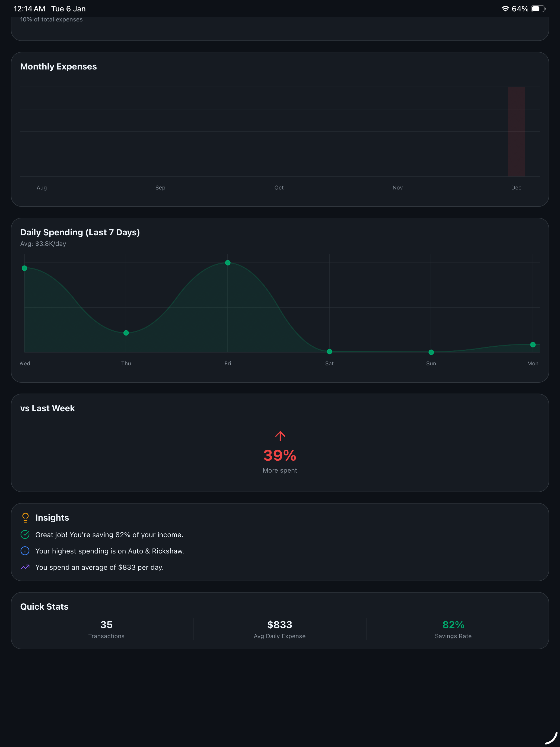Select the Monday data point on spending chart
This screenshot has width=560, height=747.
(x=533, y=345)
